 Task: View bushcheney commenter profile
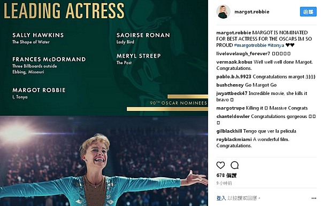[230, 85]
